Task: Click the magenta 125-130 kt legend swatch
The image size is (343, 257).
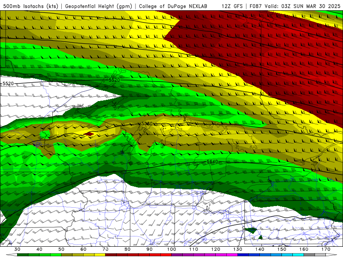Action: click(x=232, y=254)
